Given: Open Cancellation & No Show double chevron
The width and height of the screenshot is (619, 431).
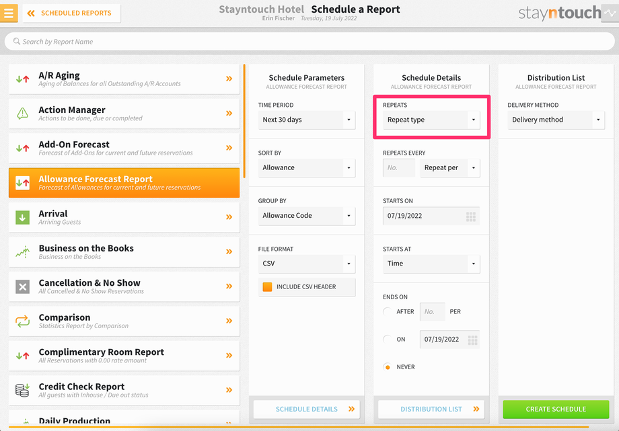Looking at the screenshot, I should click(x=229, y=286).
